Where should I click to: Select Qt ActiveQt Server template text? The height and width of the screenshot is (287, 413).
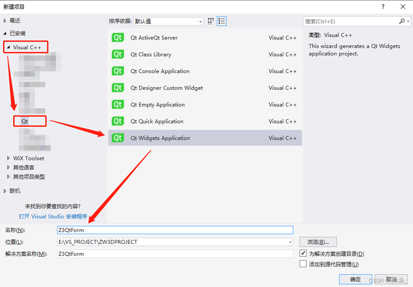154,38
